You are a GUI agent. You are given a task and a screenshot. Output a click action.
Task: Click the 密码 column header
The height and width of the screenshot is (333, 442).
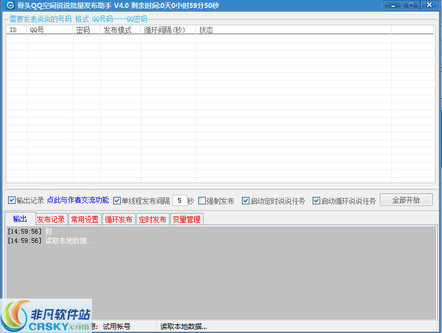click(x=87, y=30)
